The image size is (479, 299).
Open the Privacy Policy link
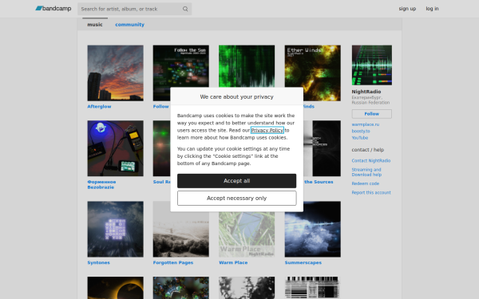267,130
